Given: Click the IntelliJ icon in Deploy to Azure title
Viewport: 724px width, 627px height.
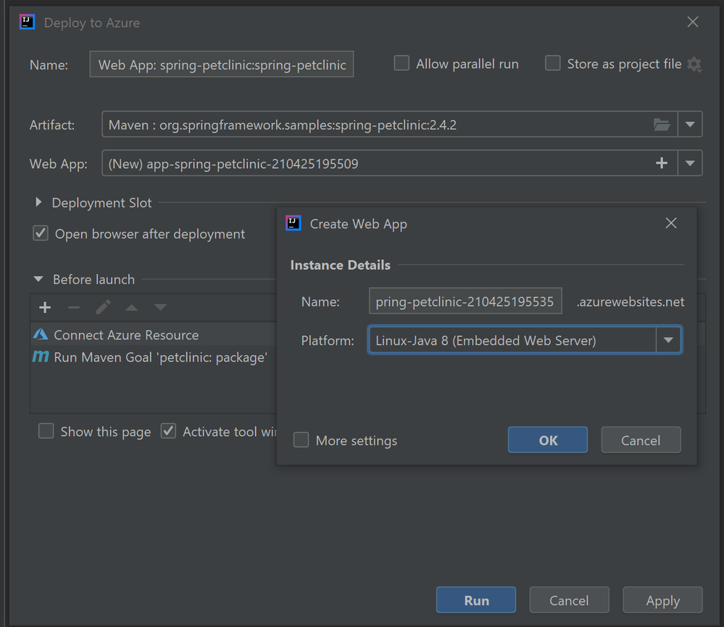Looking at the screenshot, I should point(28,22).
